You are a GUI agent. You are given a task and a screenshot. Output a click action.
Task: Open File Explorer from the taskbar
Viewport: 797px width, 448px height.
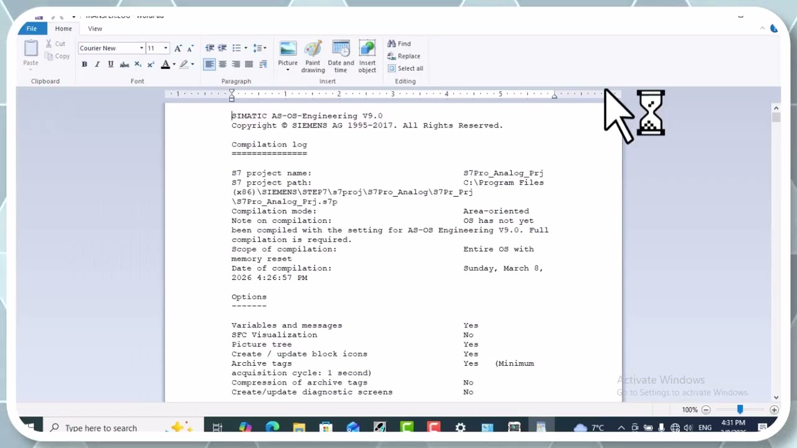click(x=299, y=427)
